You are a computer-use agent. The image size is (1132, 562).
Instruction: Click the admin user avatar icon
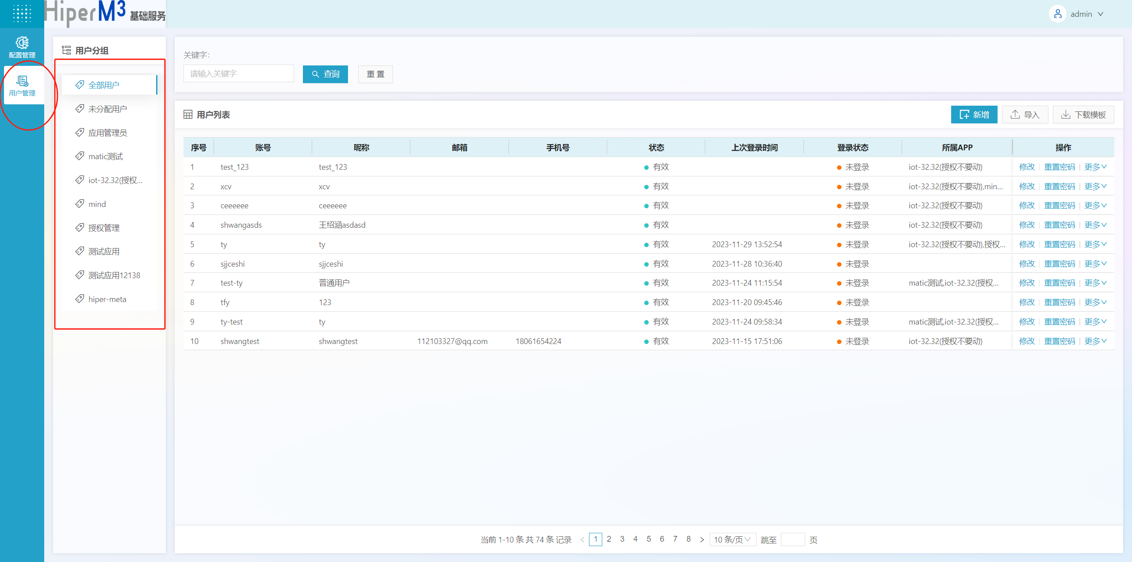(x=1057, y=14)
